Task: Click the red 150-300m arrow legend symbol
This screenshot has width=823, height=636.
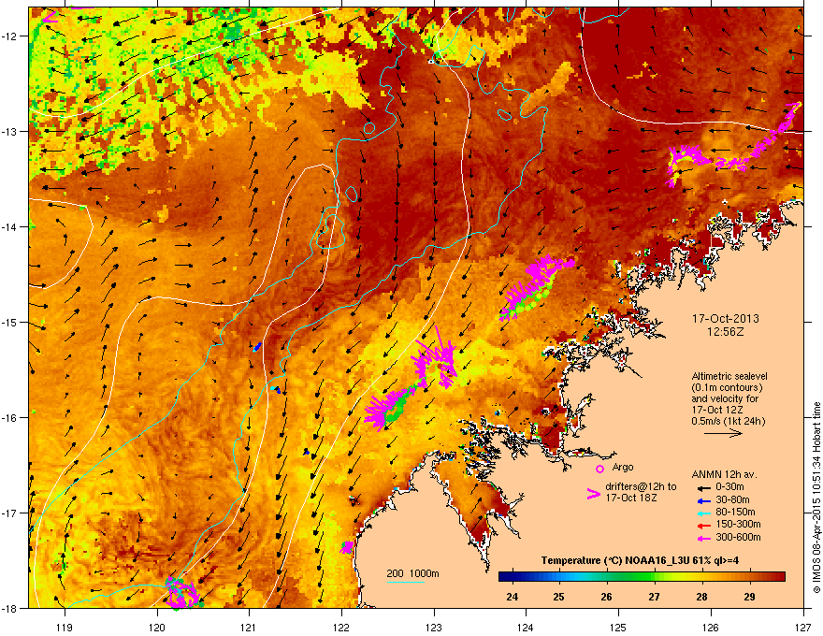Action: point(703,526)
